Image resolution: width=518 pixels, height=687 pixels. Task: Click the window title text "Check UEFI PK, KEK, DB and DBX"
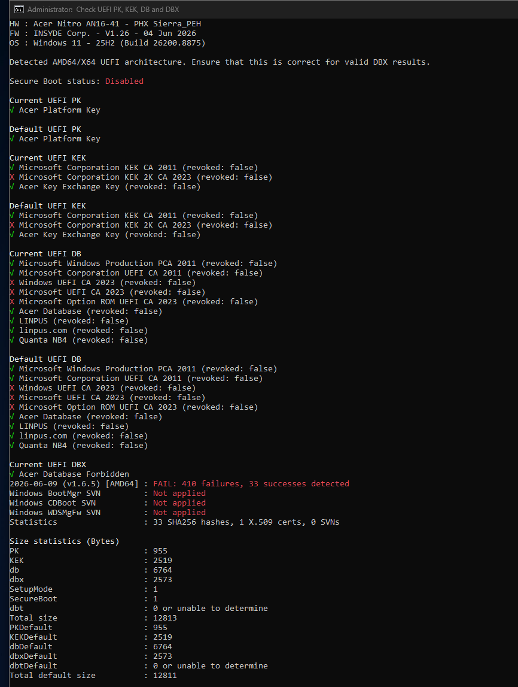point(128,9)
